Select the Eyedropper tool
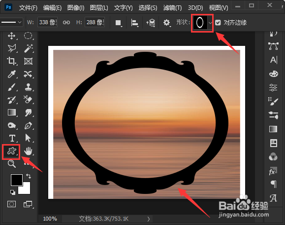This screenshot has width=285, height=225. (12, 74)
